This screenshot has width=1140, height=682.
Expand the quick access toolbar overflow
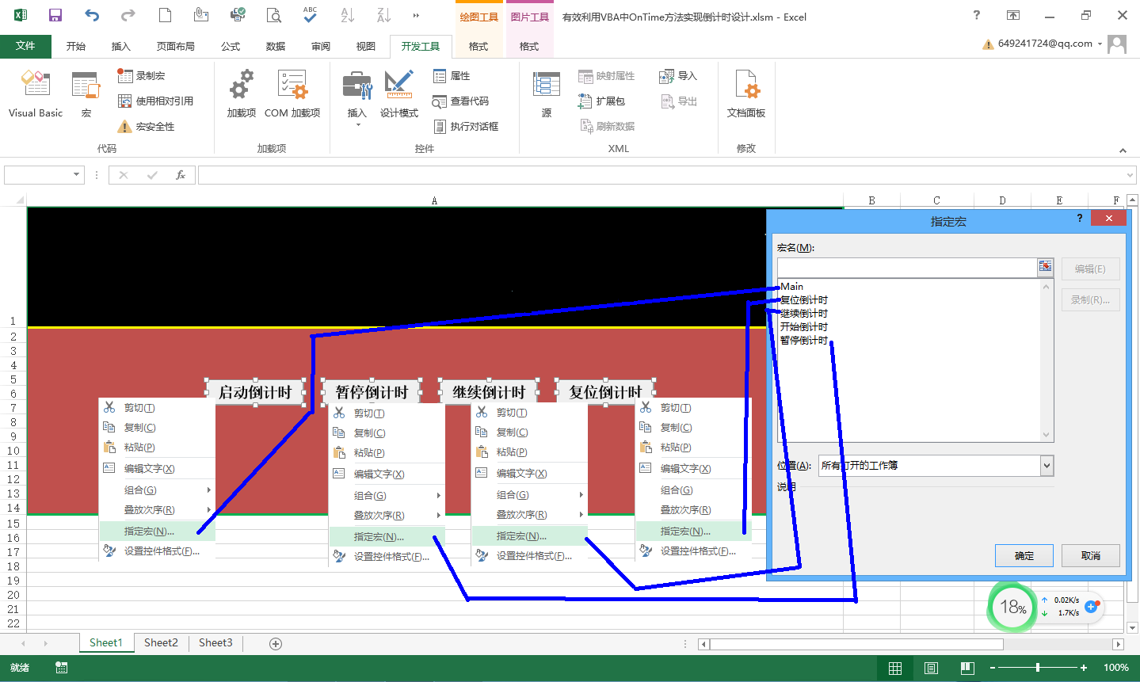(x=416, y=15)
